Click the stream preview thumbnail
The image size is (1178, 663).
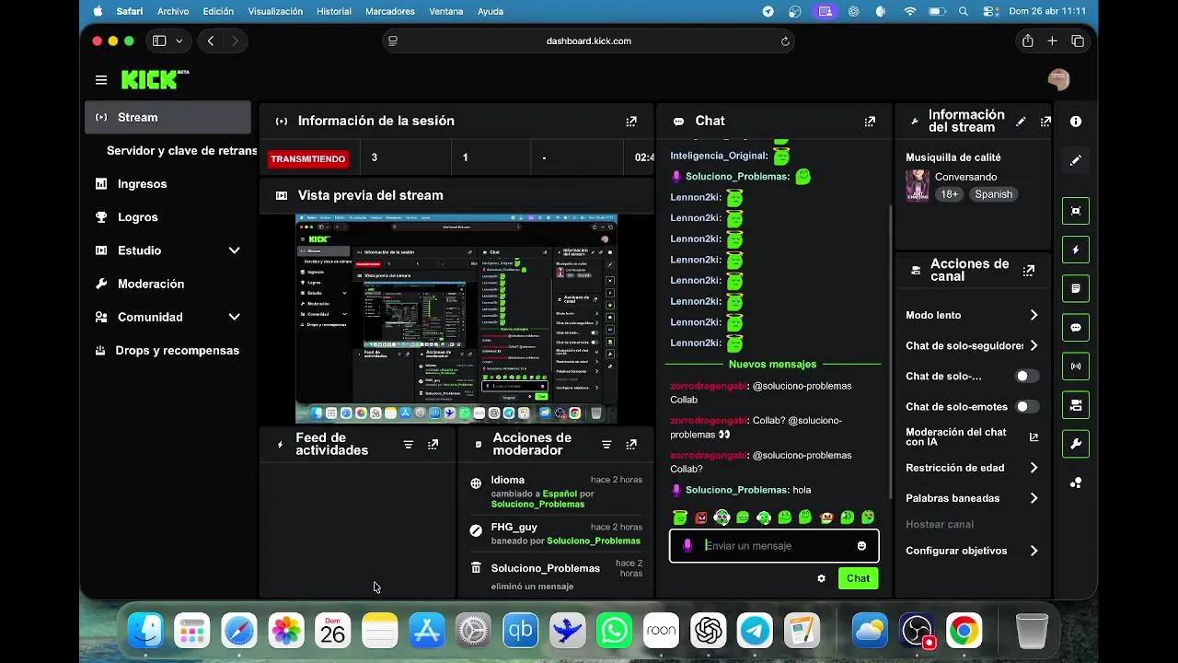point(456,319)
